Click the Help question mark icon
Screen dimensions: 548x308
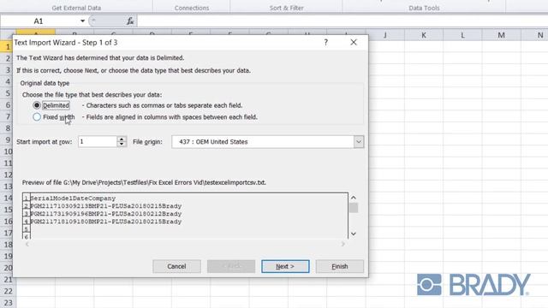tap(325, 42)
